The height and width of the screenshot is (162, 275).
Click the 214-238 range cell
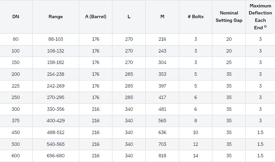coord(56,74)
